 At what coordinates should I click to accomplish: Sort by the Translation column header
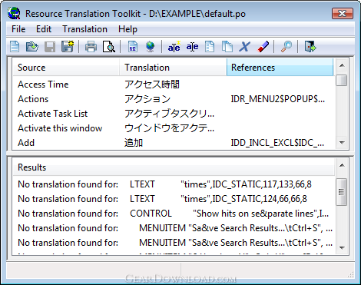[173, 68]
